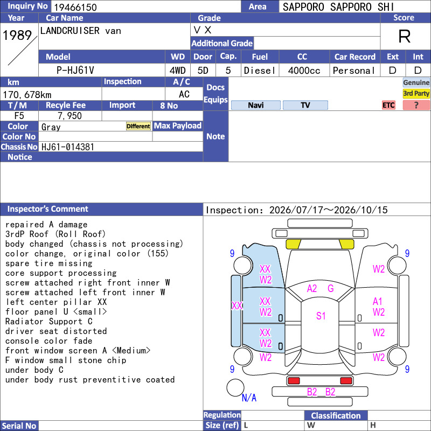431x431 pixels.
Task: Click the Navi equipment badge
Action: click(255, 105)
